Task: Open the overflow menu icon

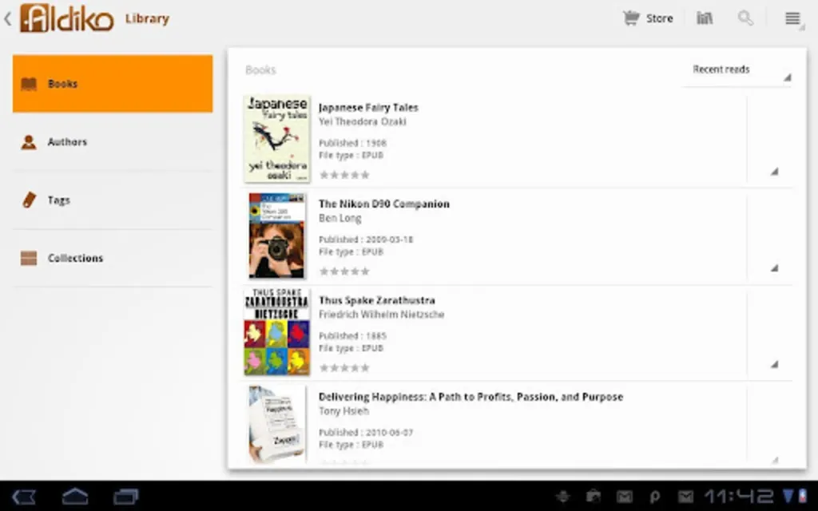Action: point(792,18)
